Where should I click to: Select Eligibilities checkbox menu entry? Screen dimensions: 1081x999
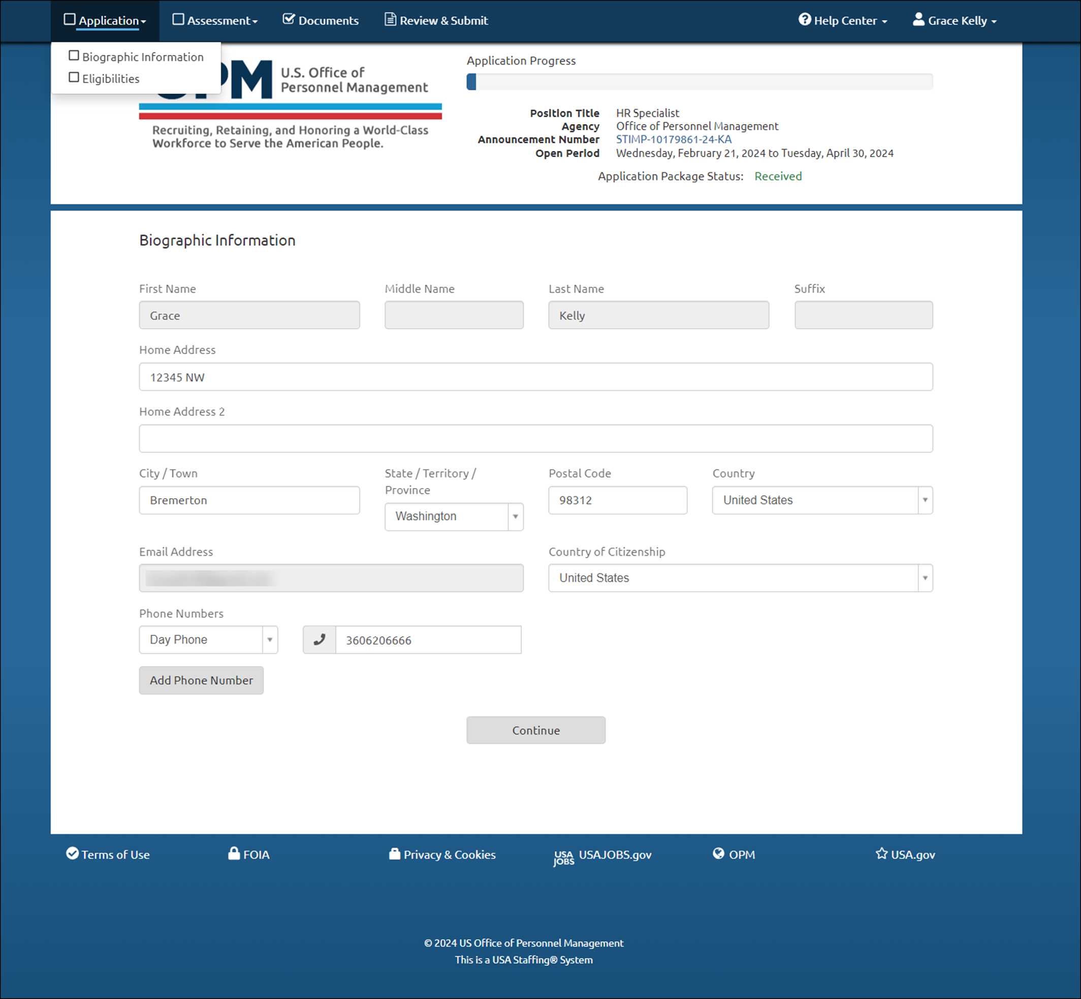105,78
